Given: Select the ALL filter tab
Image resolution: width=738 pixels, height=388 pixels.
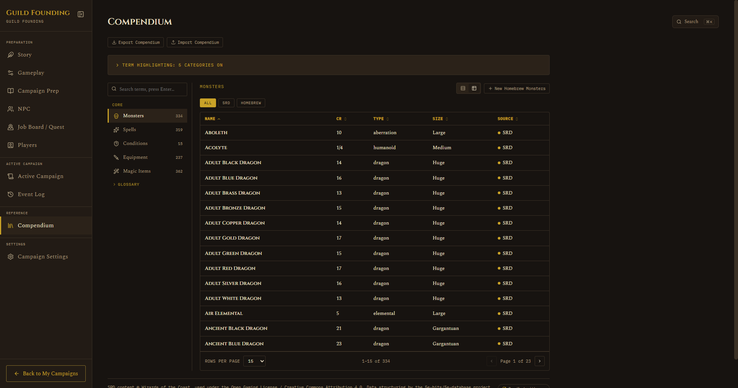Looking at the screenshot, I should 208,103.
